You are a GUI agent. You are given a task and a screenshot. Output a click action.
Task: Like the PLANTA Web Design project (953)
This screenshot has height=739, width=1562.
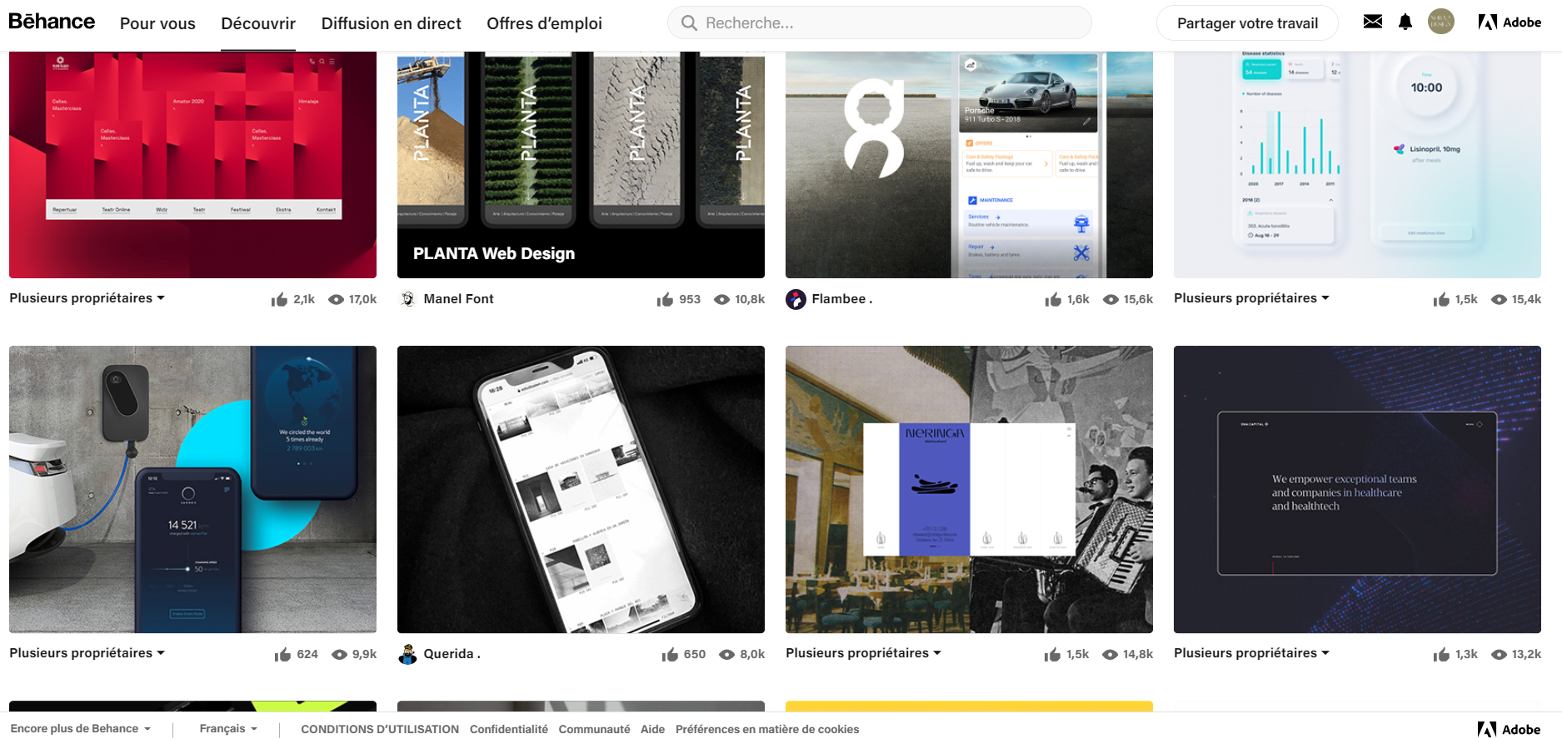665,299
